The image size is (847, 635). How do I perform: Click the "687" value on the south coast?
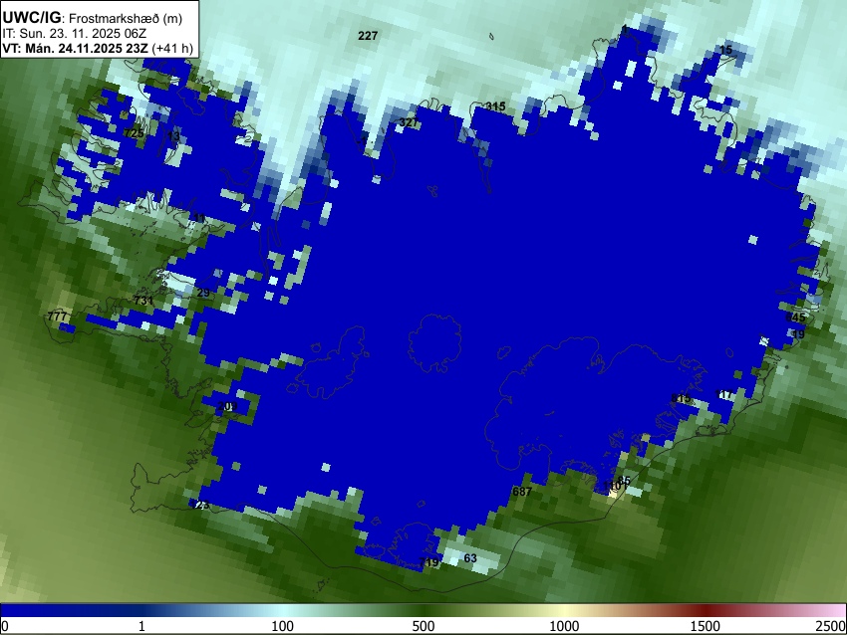tap(522, 492)
